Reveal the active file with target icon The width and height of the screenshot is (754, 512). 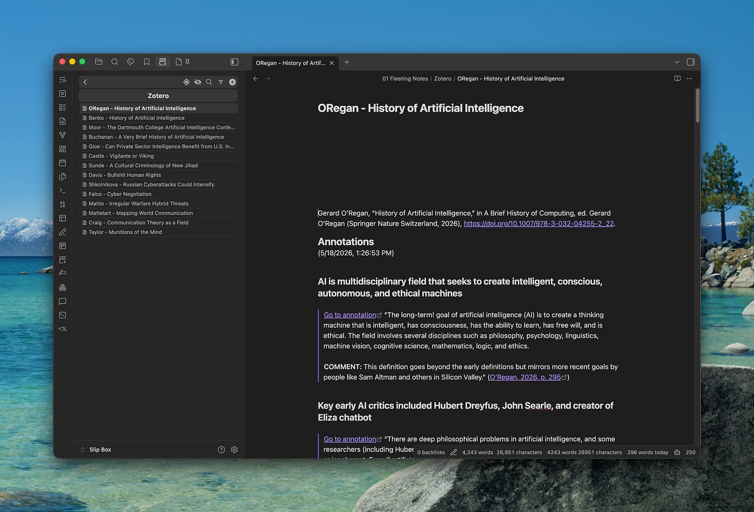(x=186, y=82)
